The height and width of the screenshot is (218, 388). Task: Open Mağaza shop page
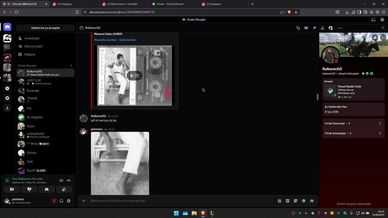[45, 54]
